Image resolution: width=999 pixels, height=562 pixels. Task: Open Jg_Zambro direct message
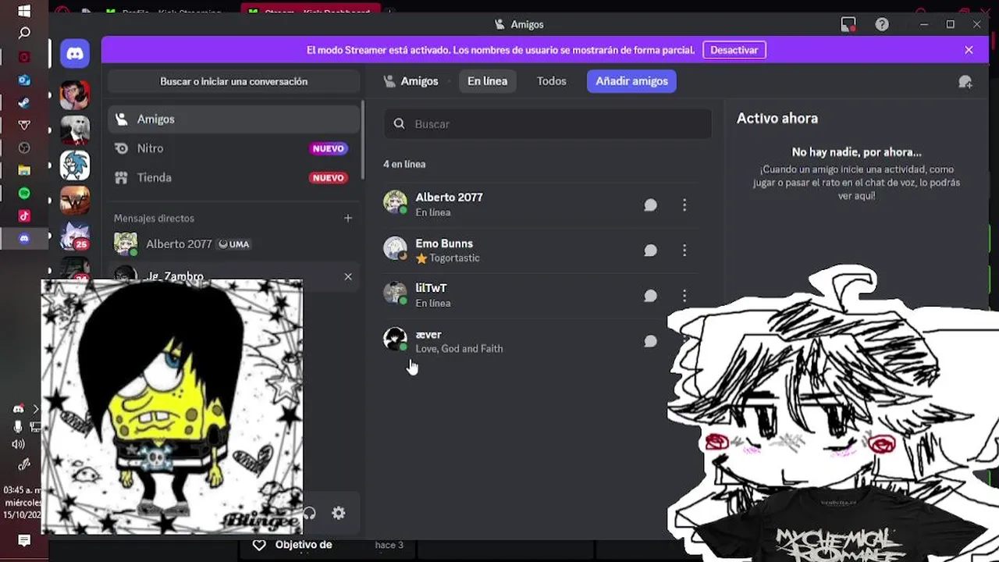234,276
